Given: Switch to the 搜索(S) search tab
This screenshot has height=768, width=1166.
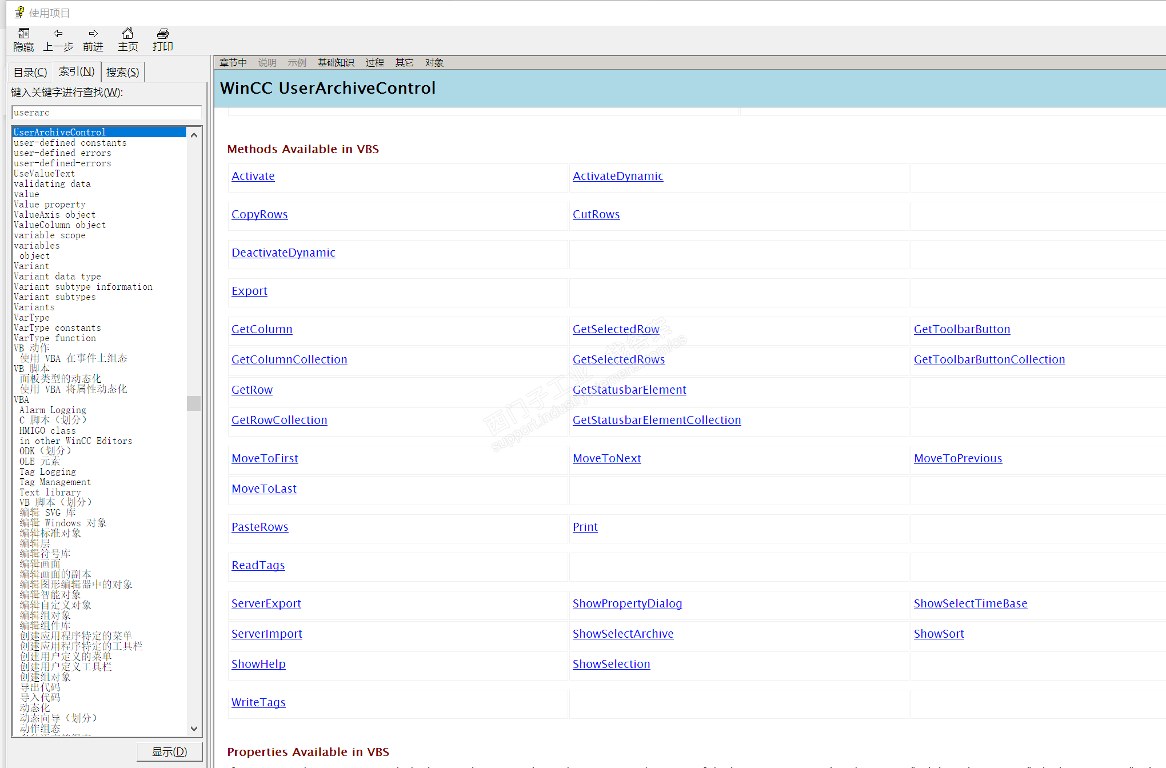Looking at the screenshot, I should 122,72.
